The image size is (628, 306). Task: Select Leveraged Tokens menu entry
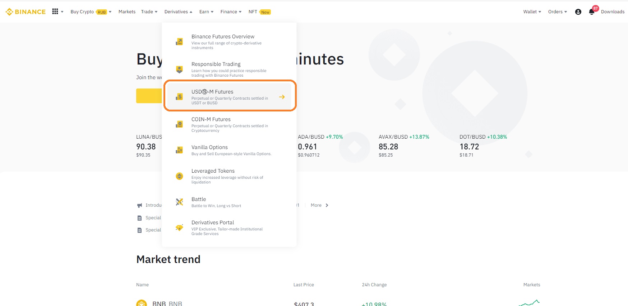[x=229, y=176]
